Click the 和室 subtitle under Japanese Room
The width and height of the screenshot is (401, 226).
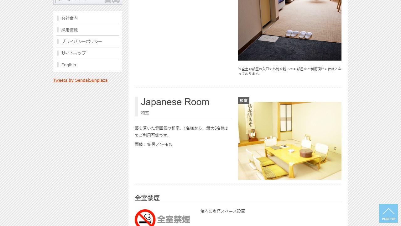[145, 113]
